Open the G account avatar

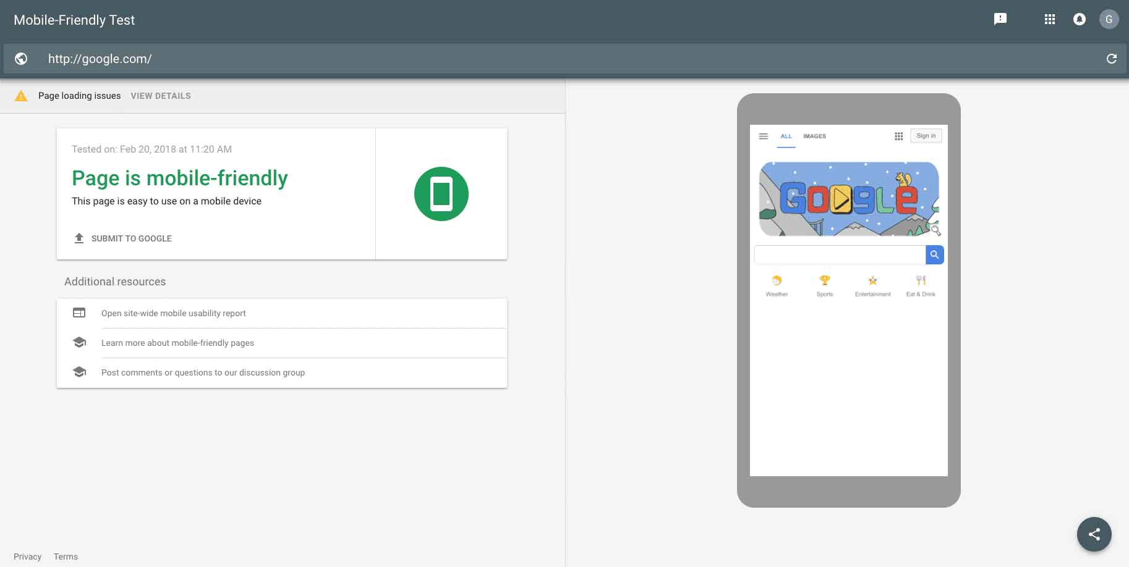tap(1109, 19)
